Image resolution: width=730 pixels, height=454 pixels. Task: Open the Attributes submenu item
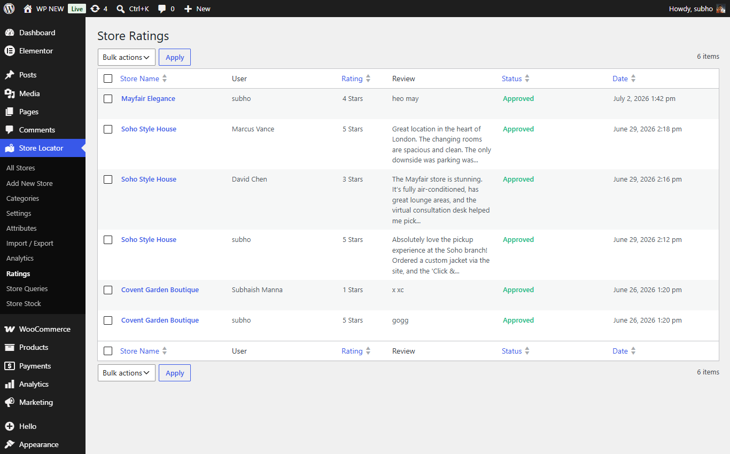(21, 228)
